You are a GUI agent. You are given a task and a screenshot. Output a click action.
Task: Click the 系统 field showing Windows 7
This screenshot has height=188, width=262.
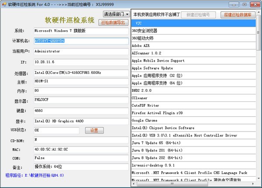click(81, 31)
